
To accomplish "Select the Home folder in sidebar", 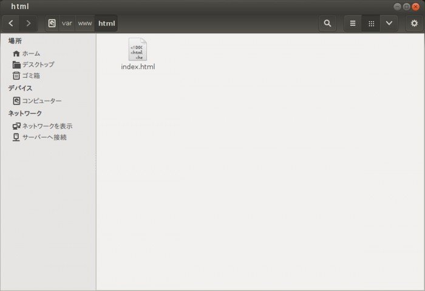I will tap(31, 53).
